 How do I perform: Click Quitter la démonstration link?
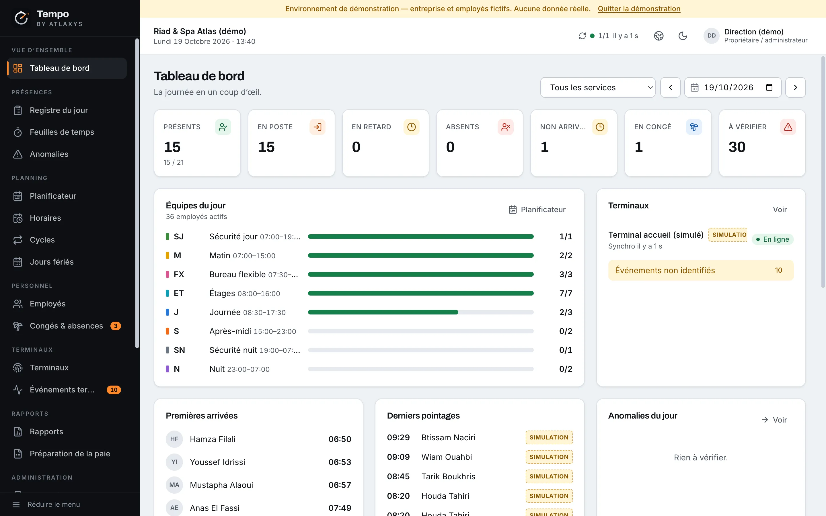click(639, 9)
